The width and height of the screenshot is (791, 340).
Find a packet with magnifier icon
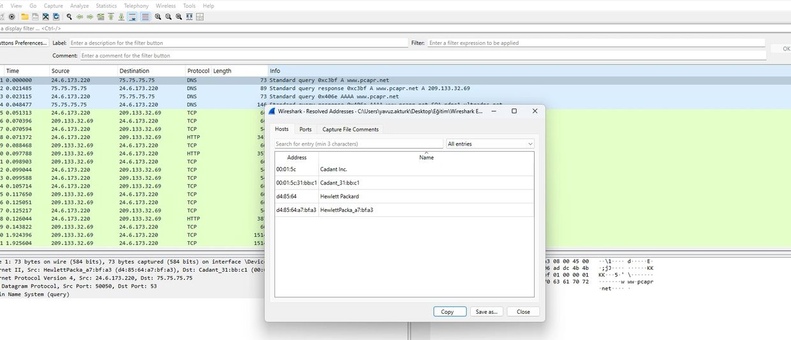click(x=69, y=17)
